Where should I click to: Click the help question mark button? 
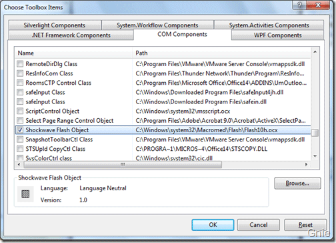(299, 5)
